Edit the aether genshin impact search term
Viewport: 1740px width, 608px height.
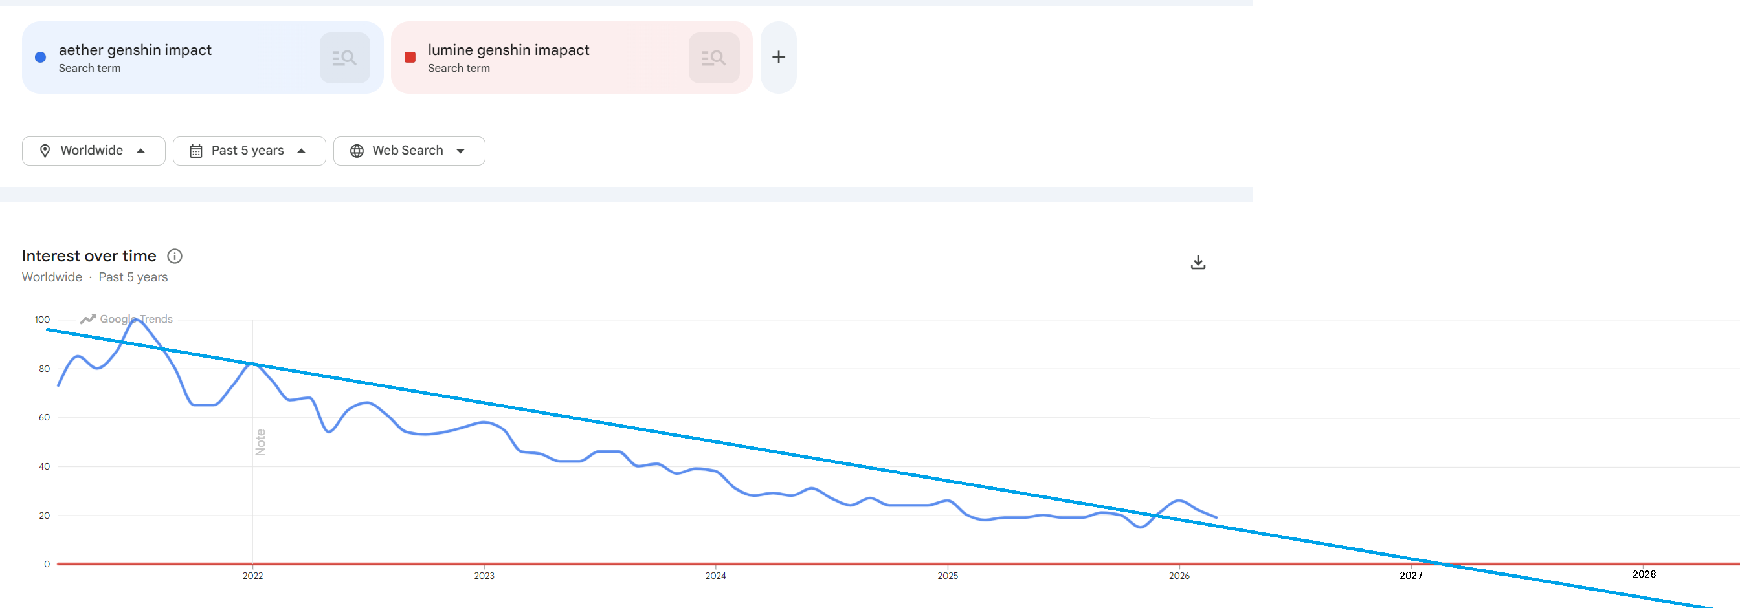(x=135, y=50)
